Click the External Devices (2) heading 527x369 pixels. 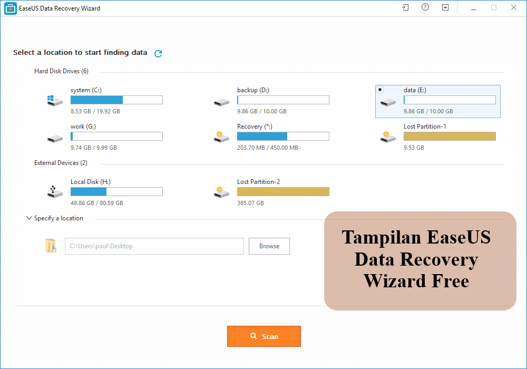coord(61,163)
